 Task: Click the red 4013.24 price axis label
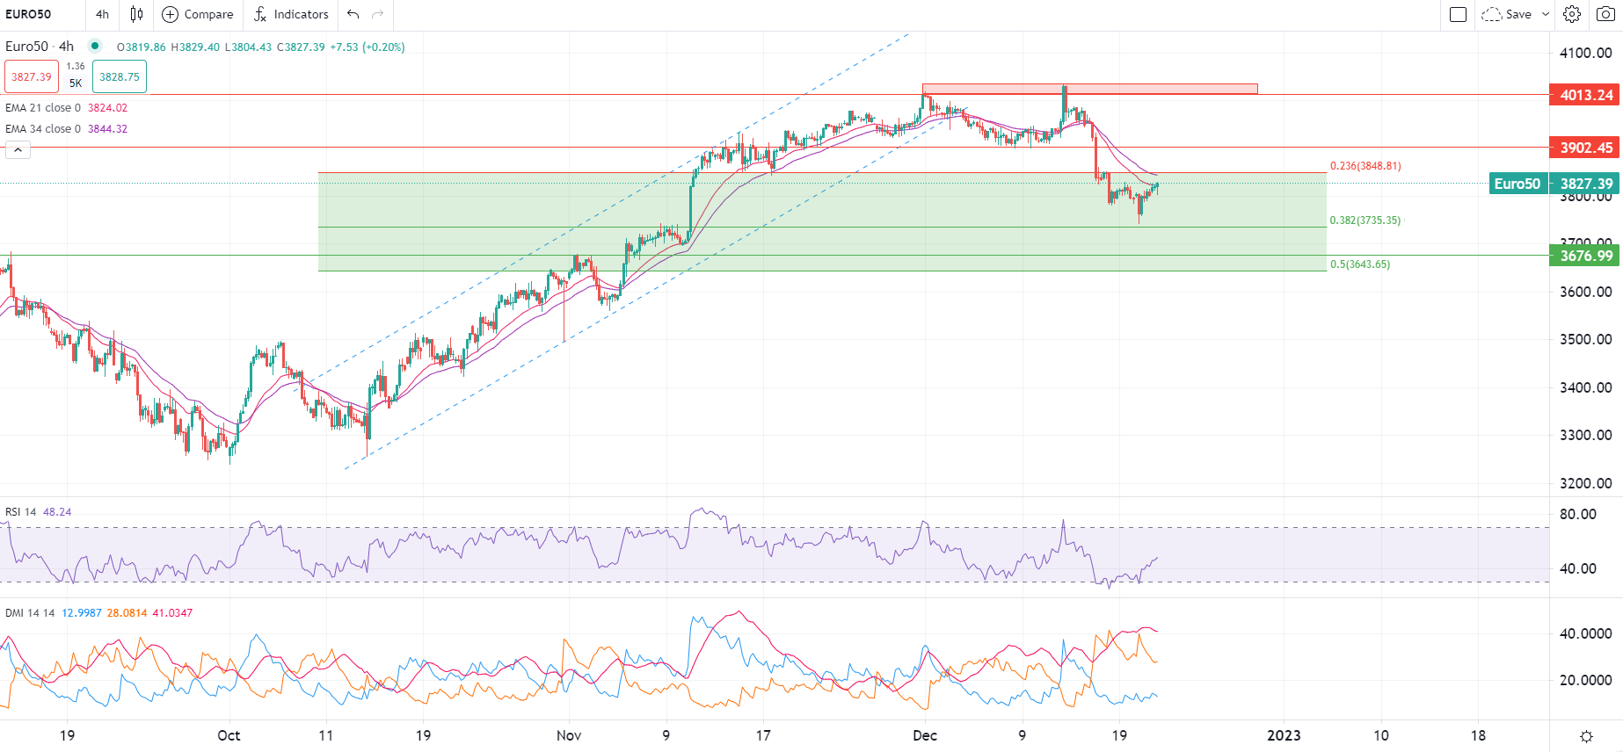tap(1585, 95)
